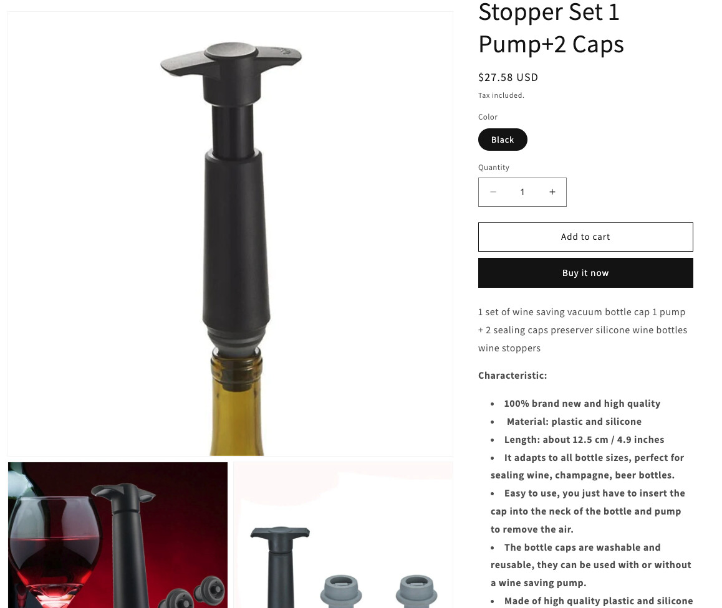Image resolution: width=722 pixels, height=608 pixels.
Task: Click the 100% brand new bullet point
Action: pyautogui.click(x=582, y=403)
